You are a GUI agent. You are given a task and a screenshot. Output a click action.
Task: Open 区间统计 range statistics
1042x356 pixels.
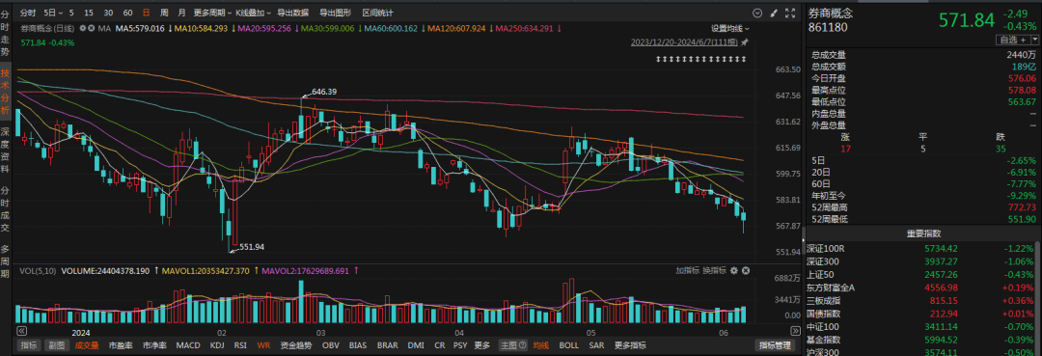pos(377,13)
